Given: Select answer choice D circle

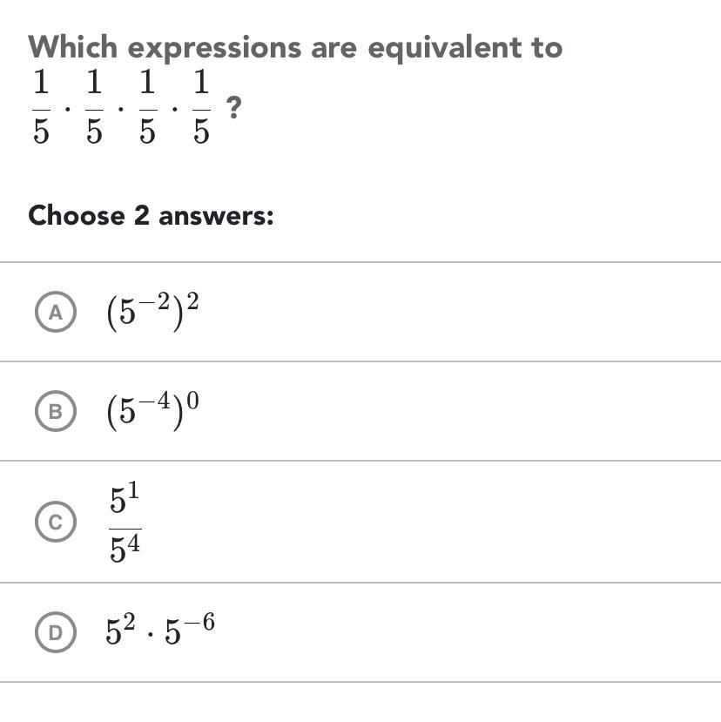Looking at the screenshot, I should 56,631.
